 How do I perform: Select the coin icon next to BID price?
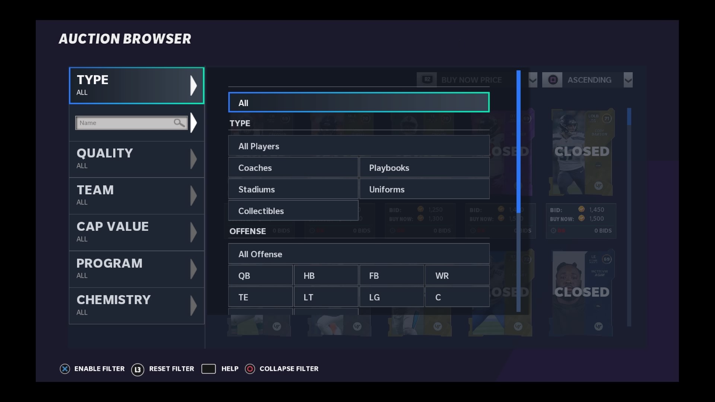(x=581, y=209)
